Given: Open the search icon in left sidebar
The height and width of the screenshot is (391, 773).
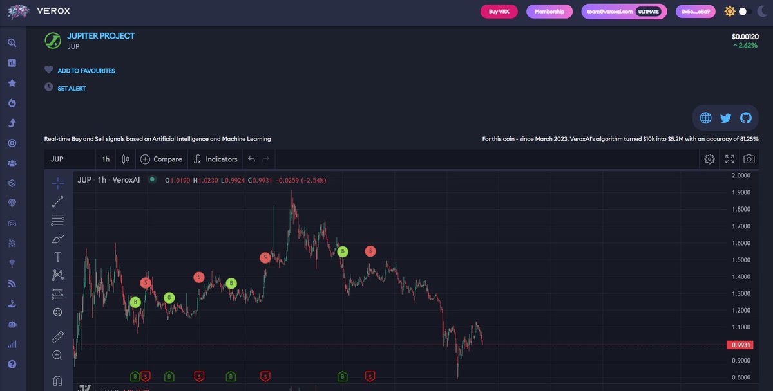Looking at the screenshot, I should click(12, 42).
